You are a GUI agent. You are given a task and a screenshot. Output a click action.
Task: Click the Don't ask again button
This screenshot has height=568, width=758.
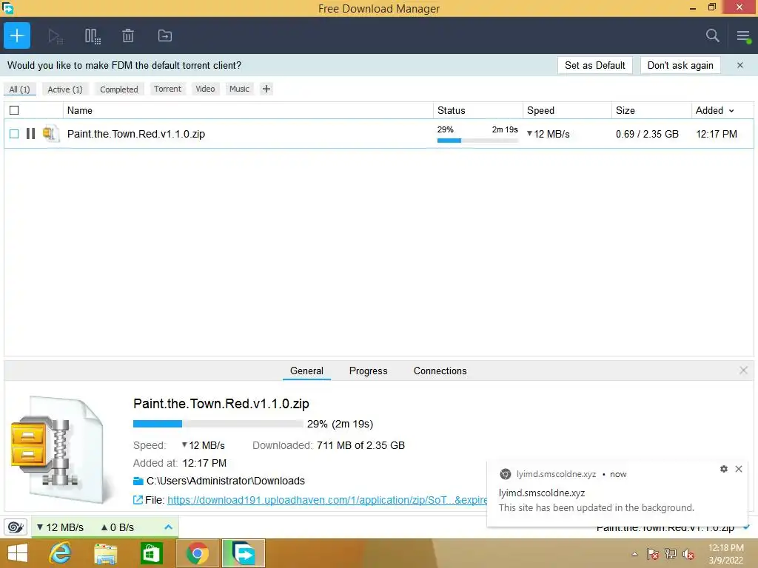pos(680,65)
